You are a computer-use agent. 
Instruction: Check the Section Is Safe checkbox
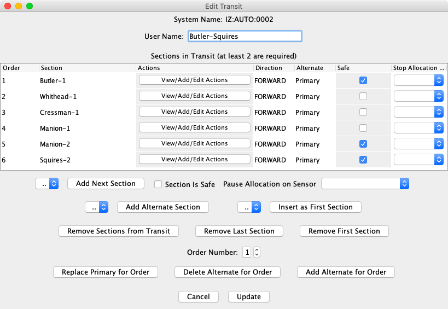tap(158, 184)
